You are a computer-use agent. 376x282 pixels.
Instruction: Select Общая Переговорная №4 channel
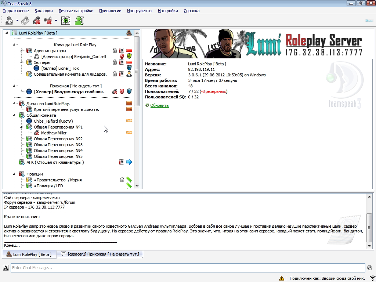58,151
